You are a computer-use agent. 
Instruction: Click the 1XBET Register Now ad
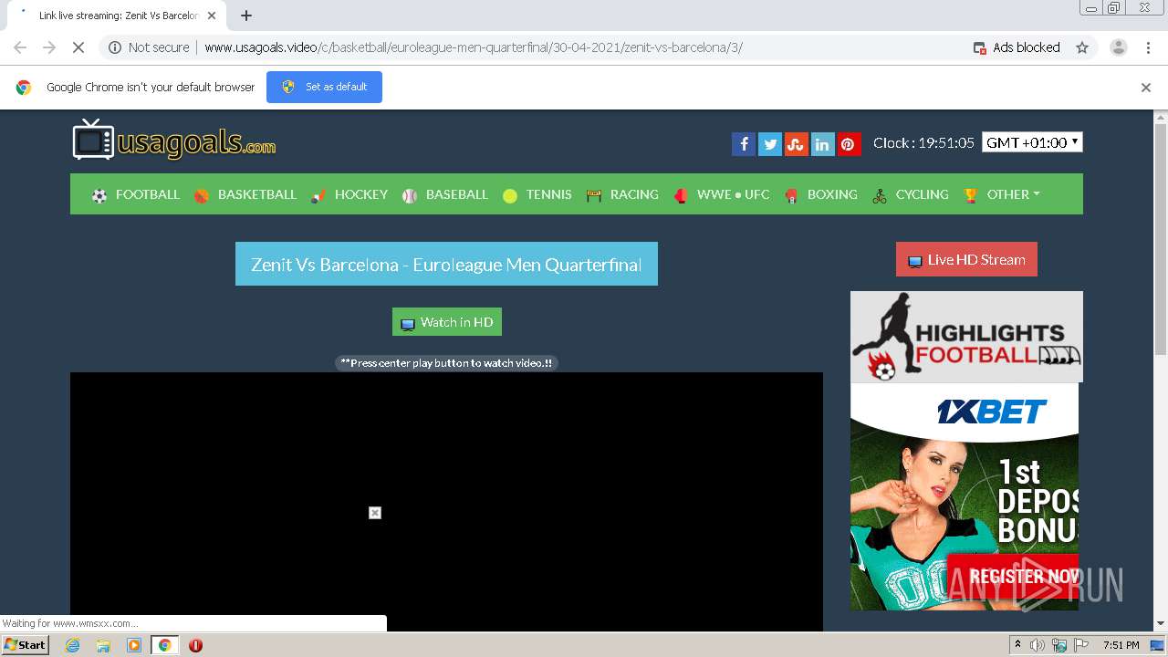[x=965, y=496]
